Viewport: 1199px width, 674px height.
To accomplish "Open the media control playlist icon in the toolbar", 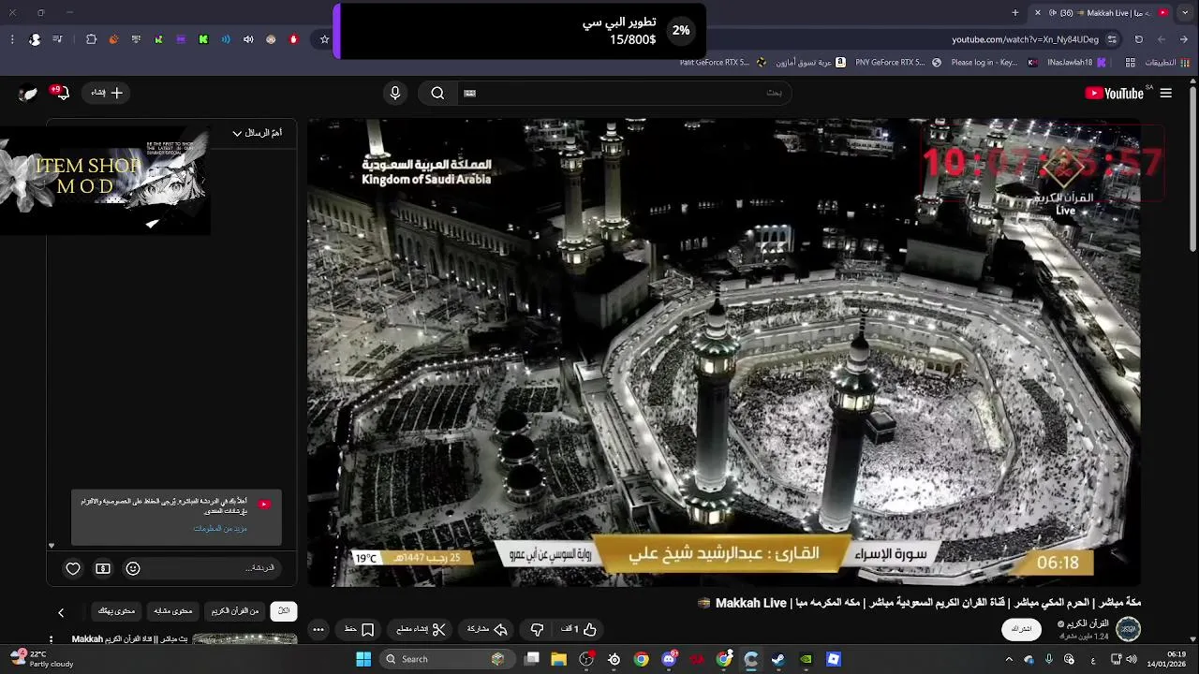I will click(58, 39).
